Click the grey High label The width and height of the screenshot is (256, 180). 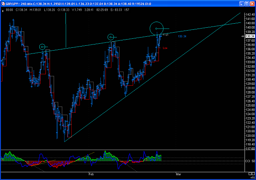point(166,35)
